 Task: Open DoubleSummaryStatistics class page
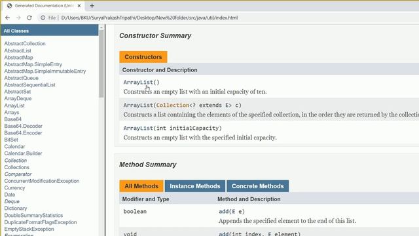(33, 216)
